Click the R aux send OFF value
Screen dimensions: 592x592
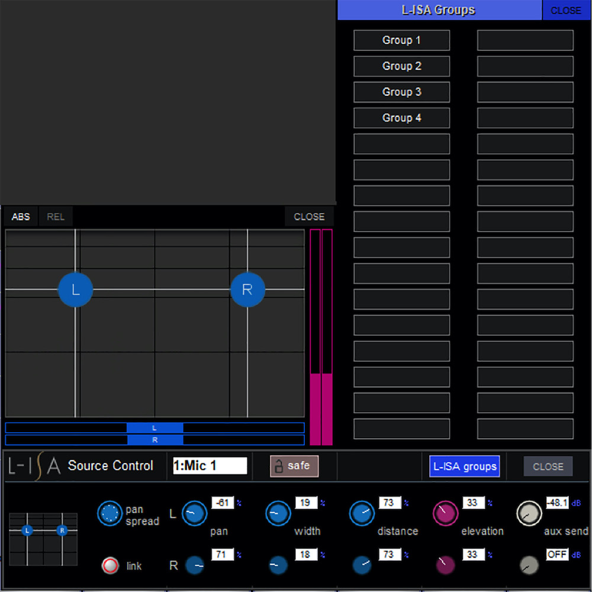(557, 554)
